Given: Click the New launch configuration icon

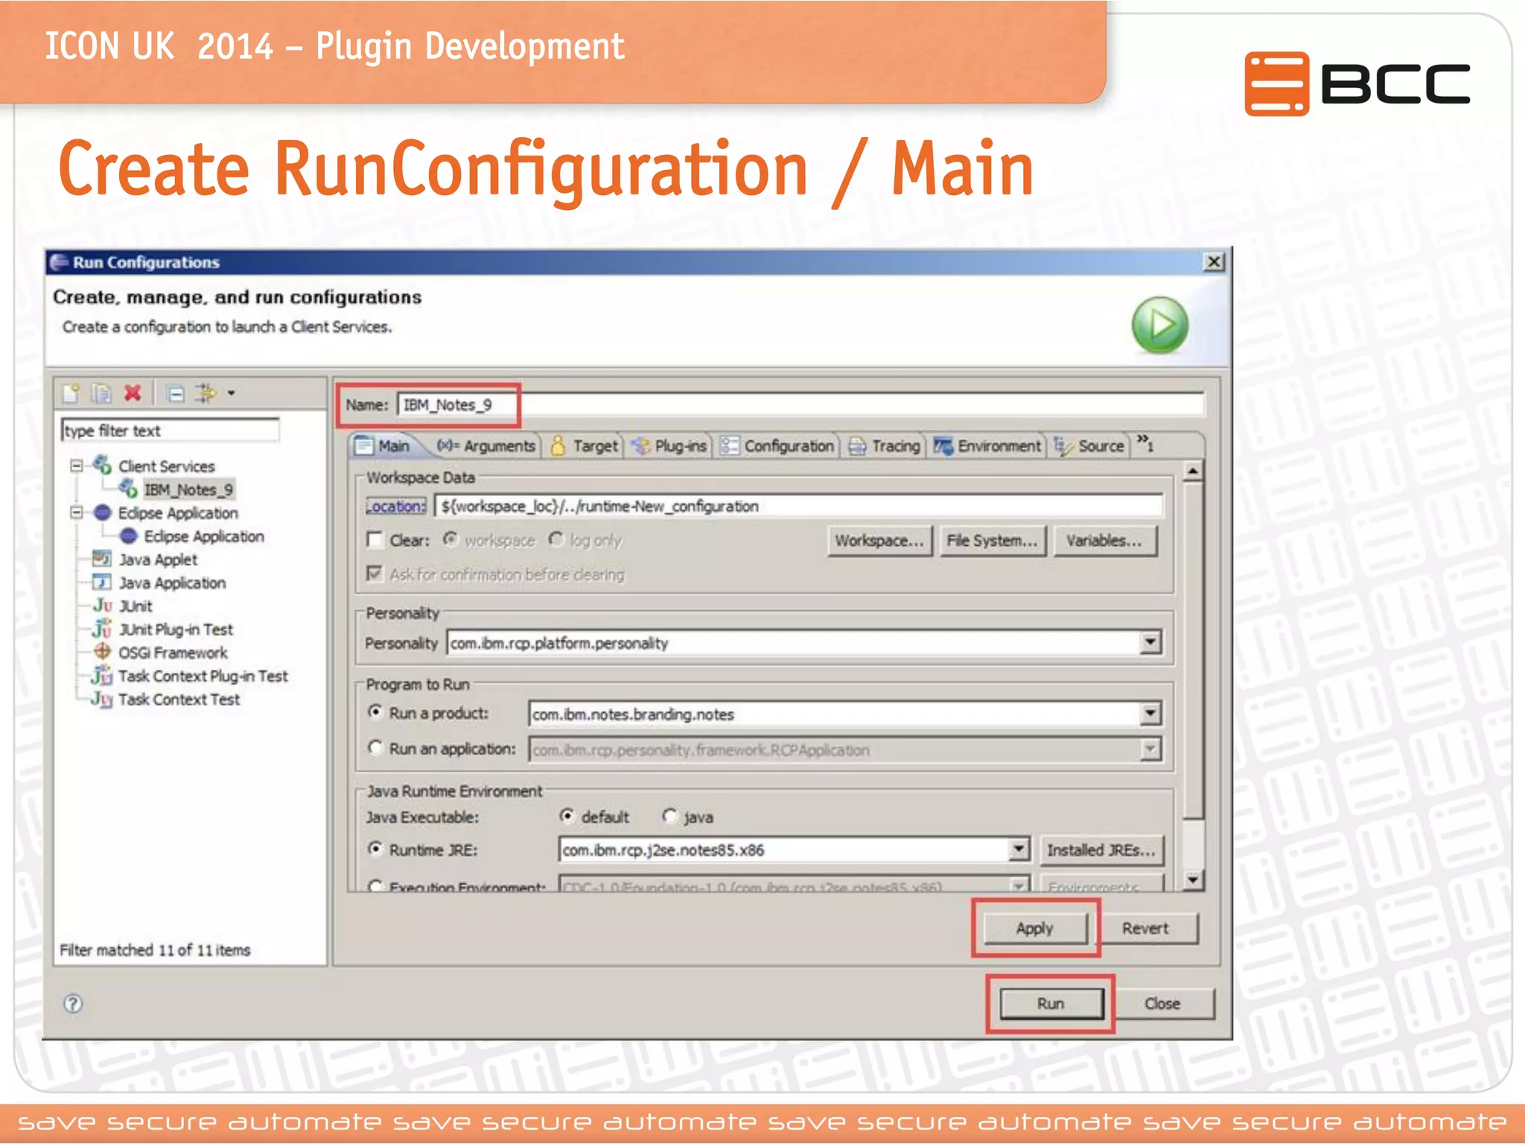Looking at the screenshot, I should [x=71, y=393].
